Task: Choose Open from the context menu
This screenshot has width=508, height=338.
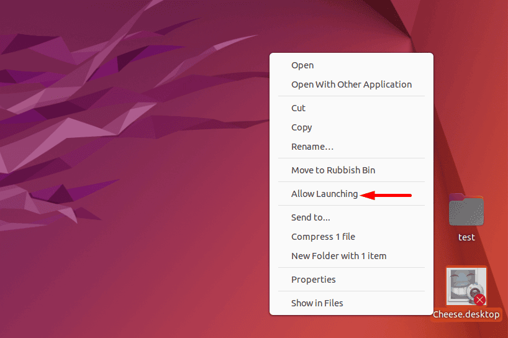Action: click(x=302, y=65)
